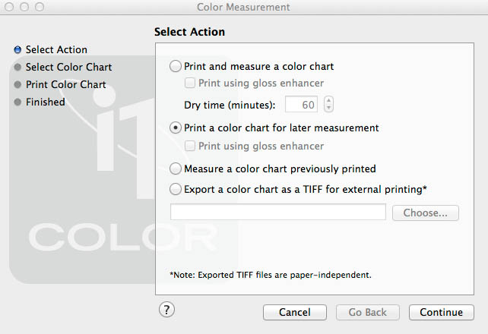Click the TIFF export path text field
This screenshot has height=334, width=488.
278,213
